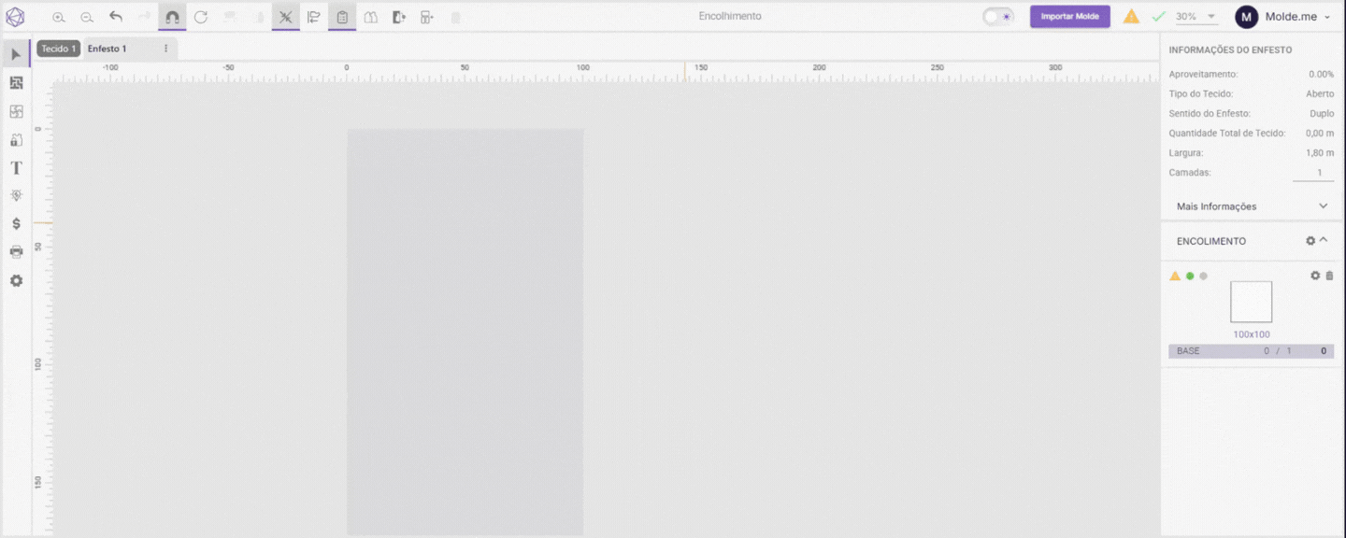Image resolution: width=1346 pixels, height=538 pixels.
Task: Toggle the magnet snap option
Action: click(x=172, y=17)
